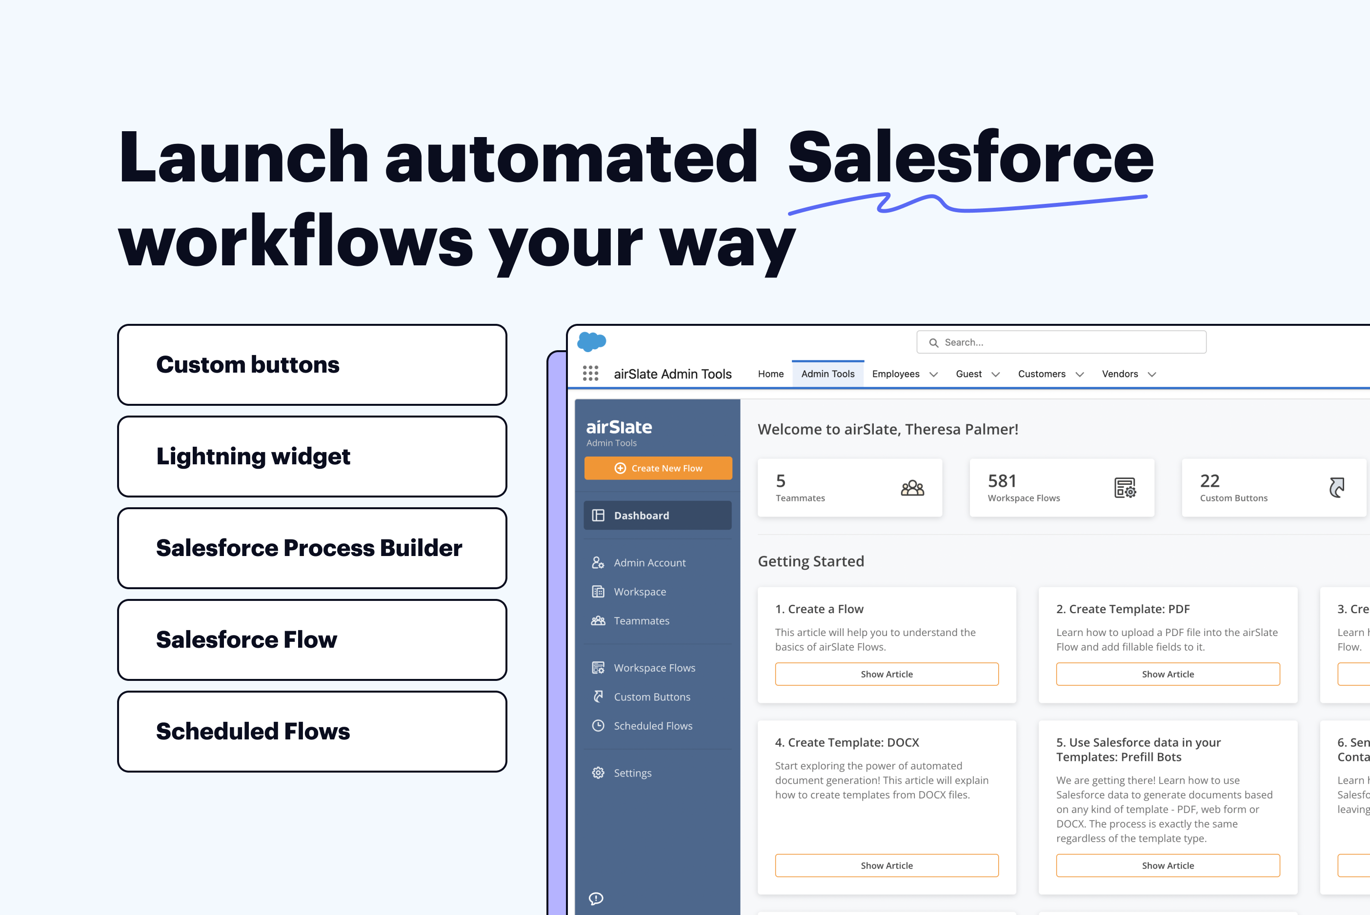The image size is (1370, 915).
Task: Open the 22 Custom Buttons stat card
Action: (x=1273, y=487)
